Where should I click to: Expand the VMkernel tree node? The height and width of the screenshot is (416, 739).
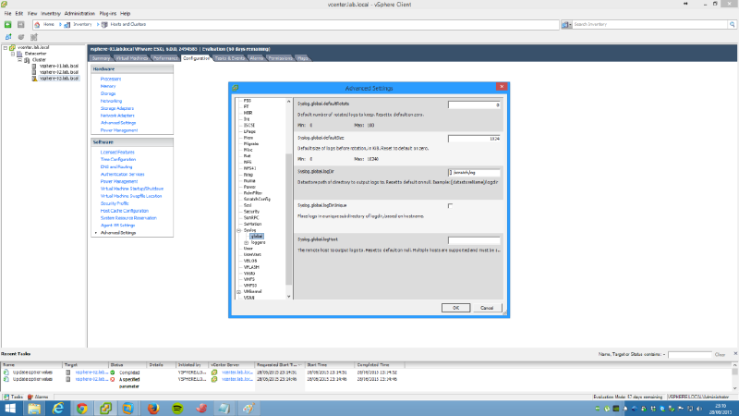[238, 291]
